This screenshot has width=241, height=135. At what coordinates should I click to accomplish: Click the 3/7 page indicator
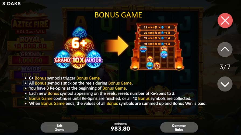pos(225,67)
